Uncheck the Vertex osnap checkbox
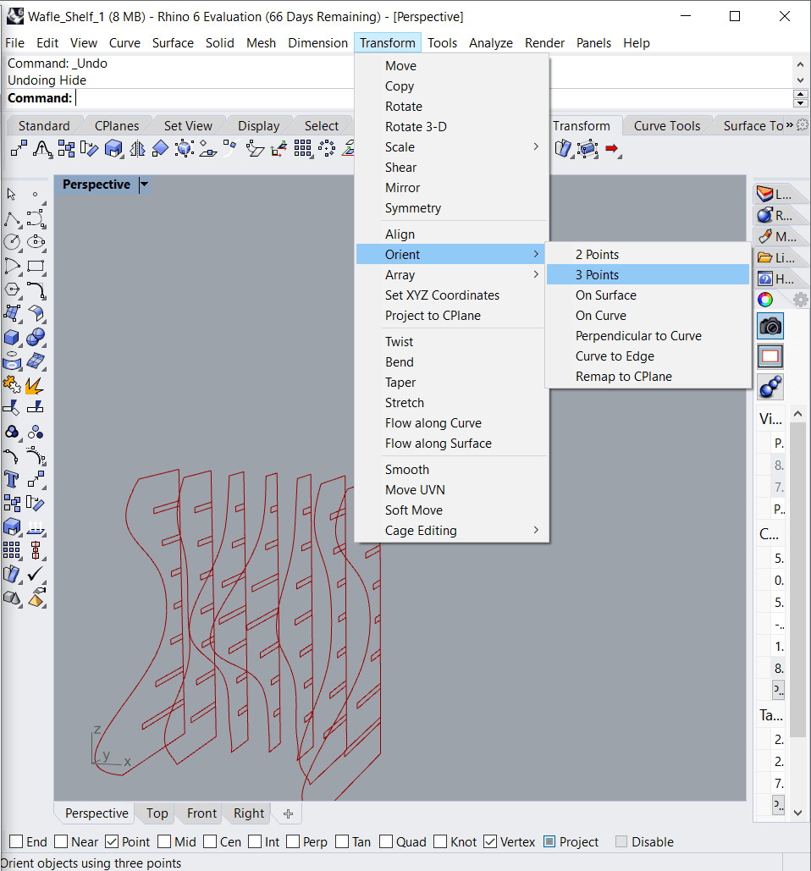Screen dimensions: 811x871 click(x=490, y=842)
